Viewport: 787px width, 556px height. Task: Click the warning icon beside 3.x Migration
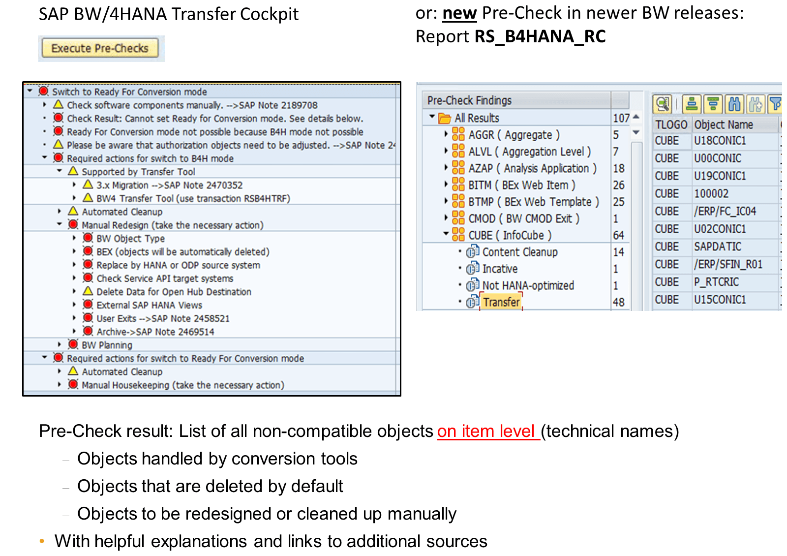tap(88, 185)
